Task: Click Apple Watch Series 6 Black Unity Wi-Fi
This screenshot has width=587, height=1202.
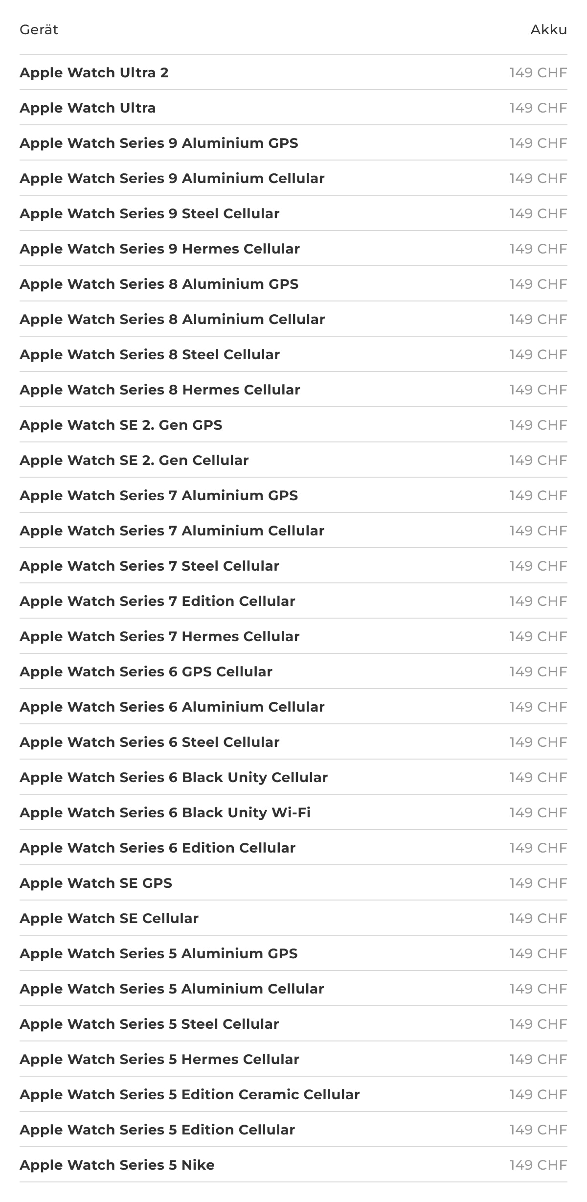Action: pos(165,812)
